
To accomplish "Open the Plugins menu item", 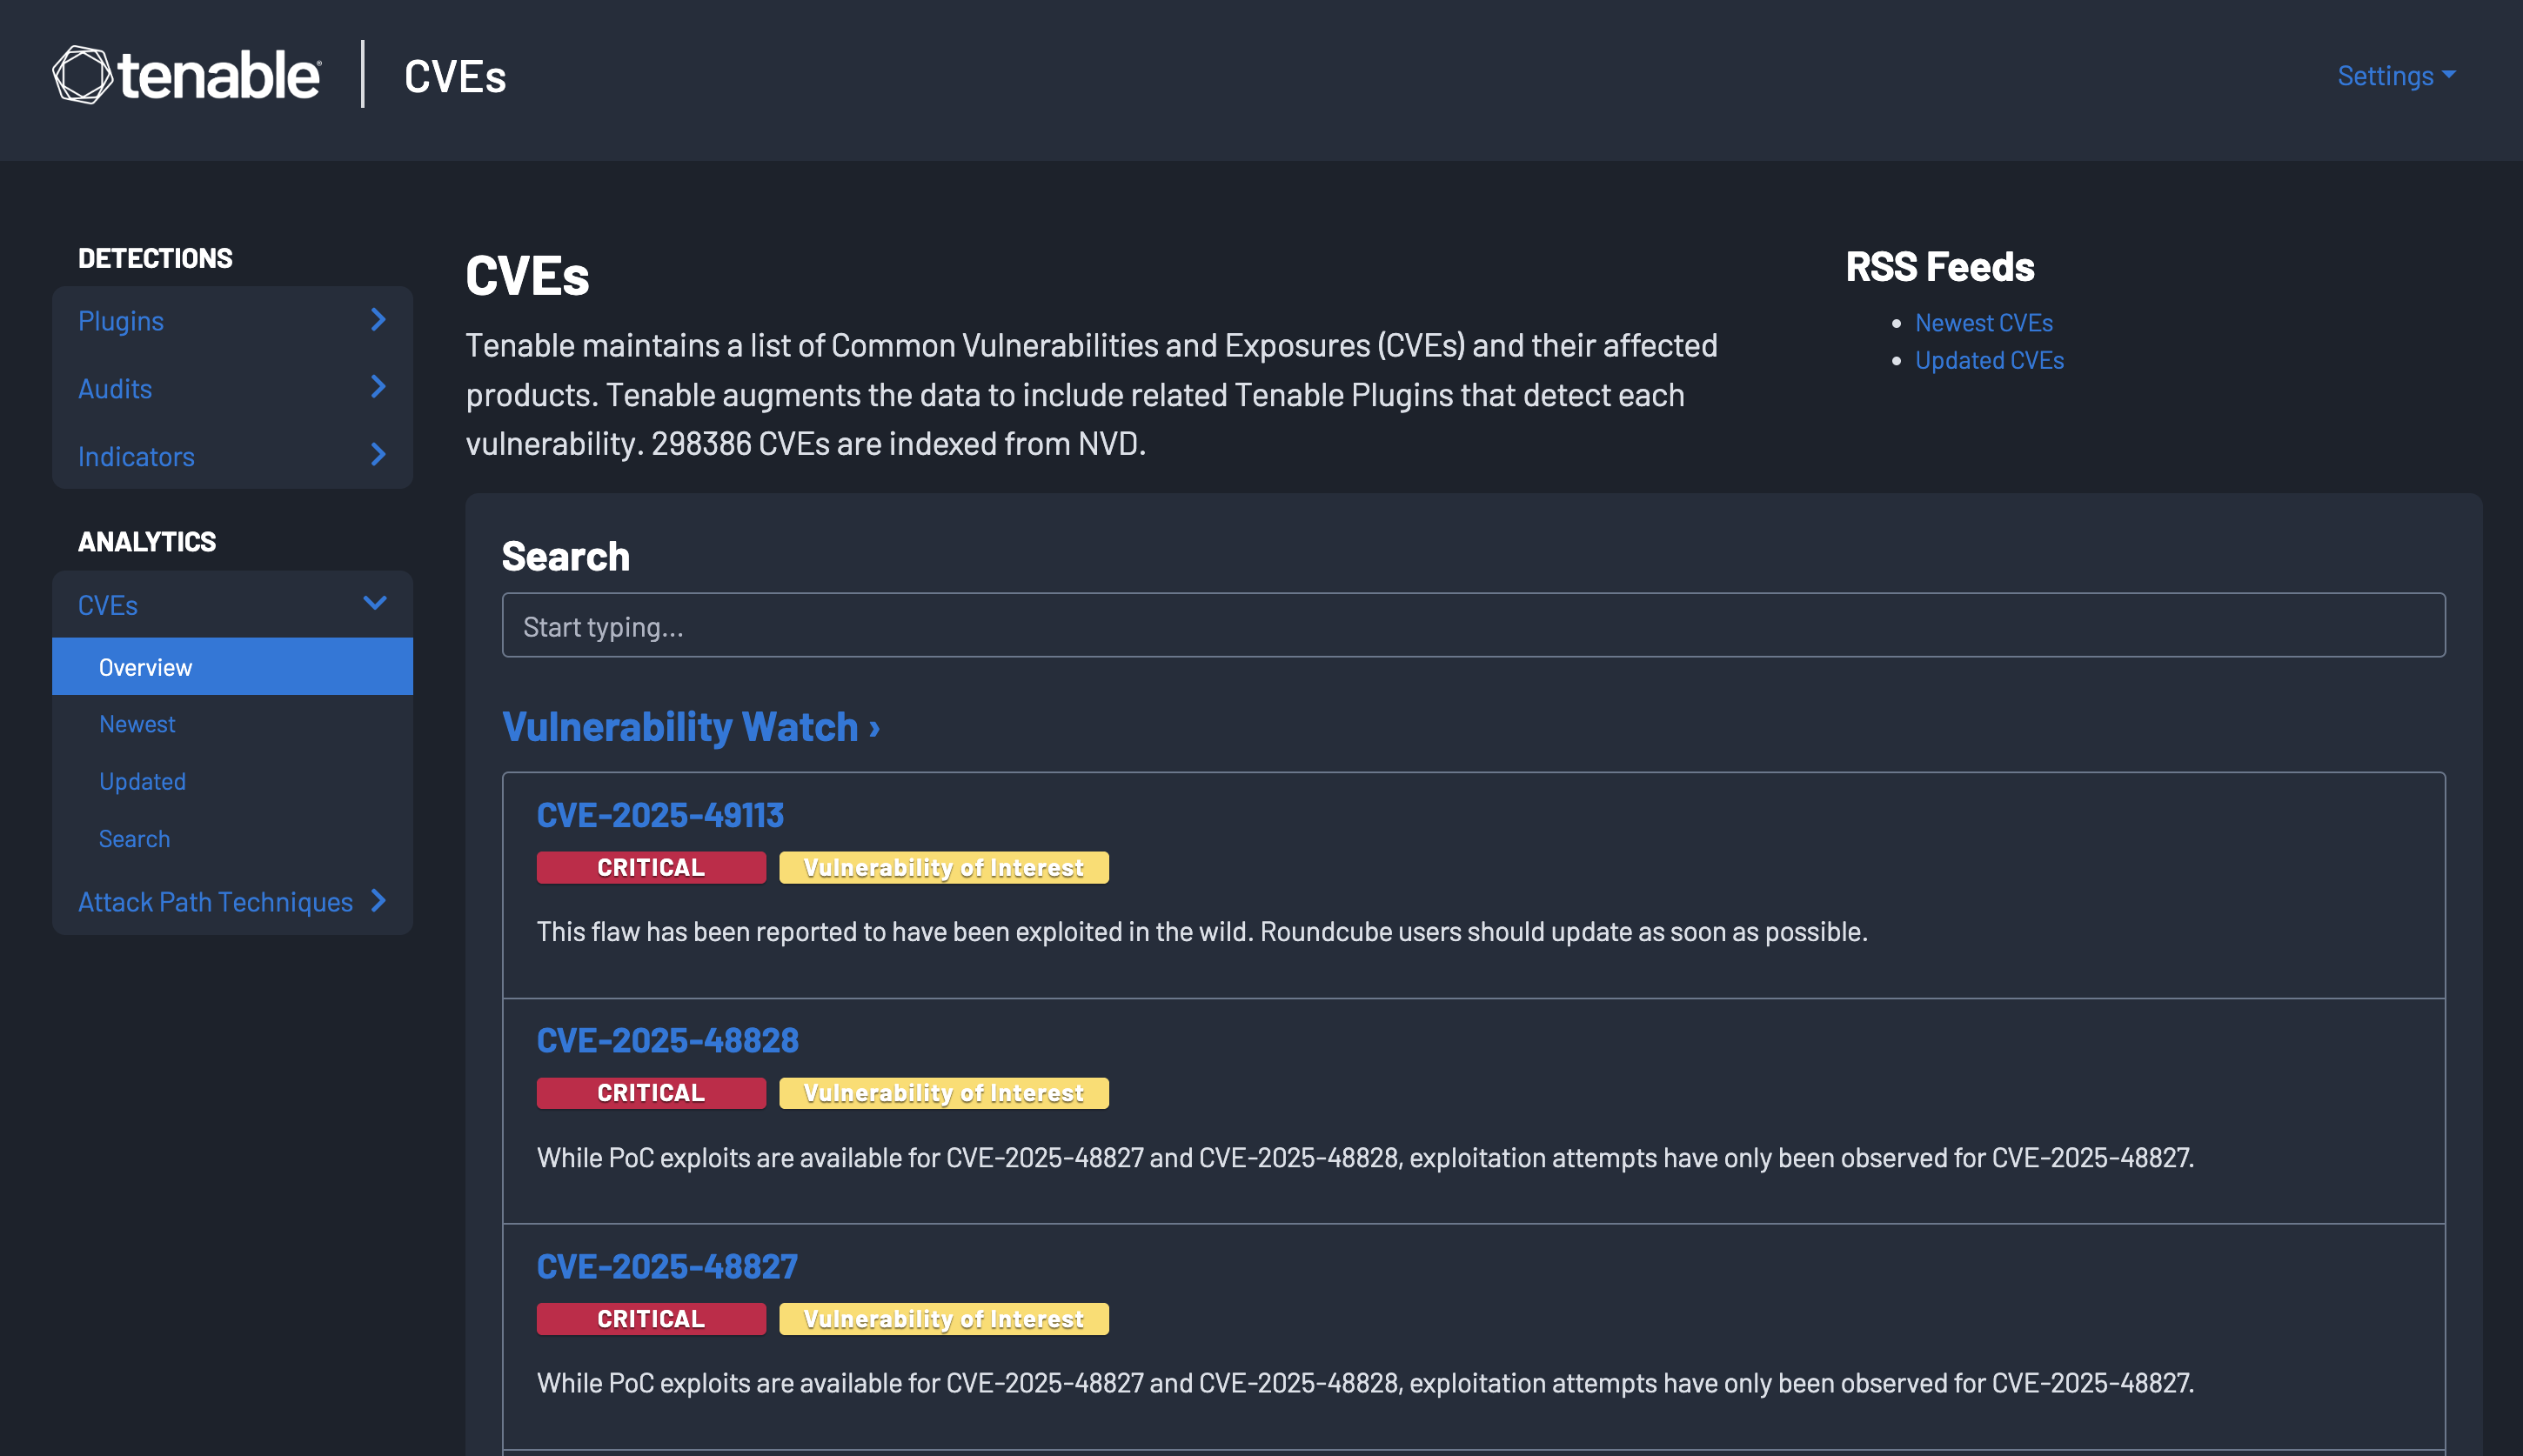I will point(121,321).
